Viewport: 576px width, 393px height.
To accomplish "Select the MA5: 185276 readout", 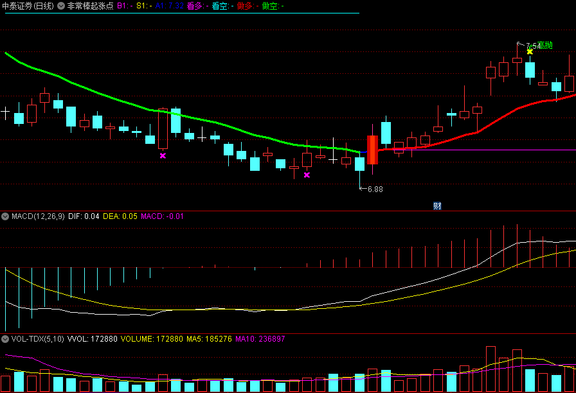I will tap(209, 339).
